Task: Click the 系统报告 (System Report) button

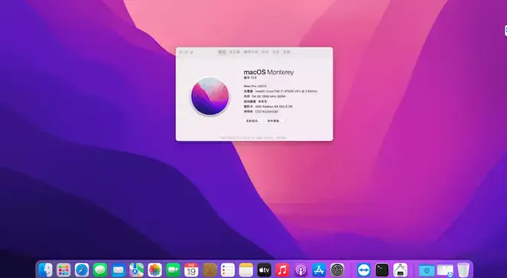Action: pyautogui.click(x=252, y=121)
